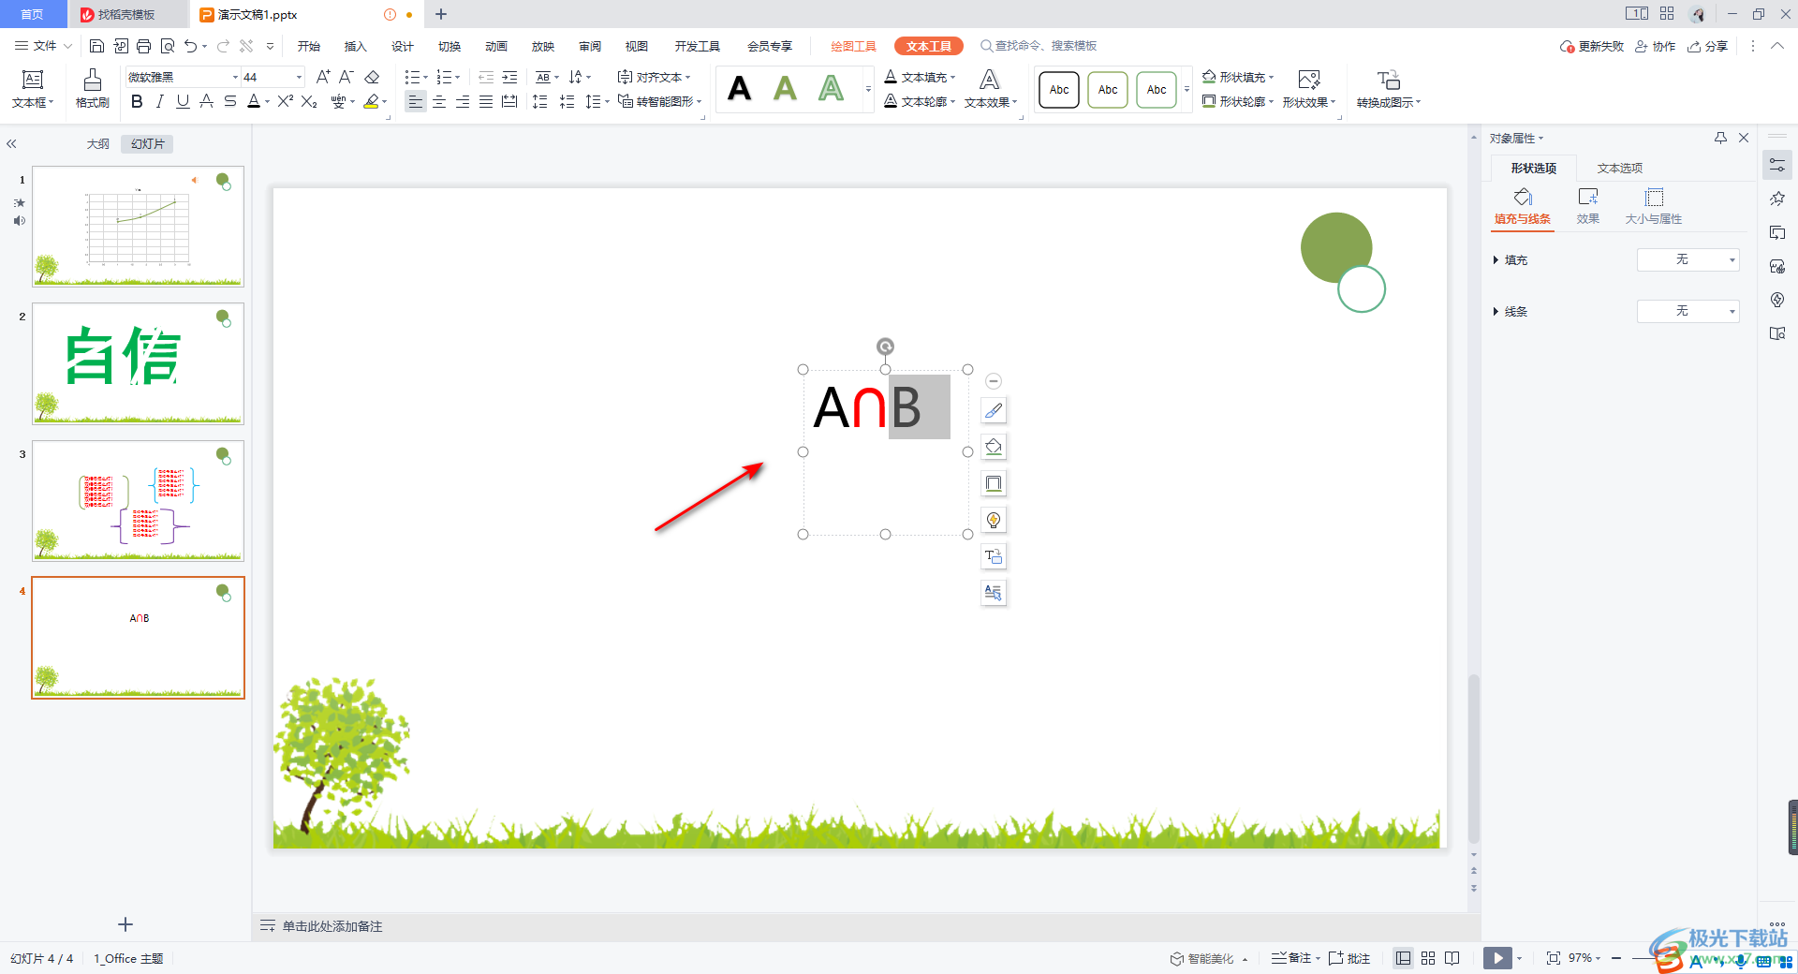This screenshot has height=974, width=1798.
Task: Toggle Underline formatting
Action: pos(183,101)
